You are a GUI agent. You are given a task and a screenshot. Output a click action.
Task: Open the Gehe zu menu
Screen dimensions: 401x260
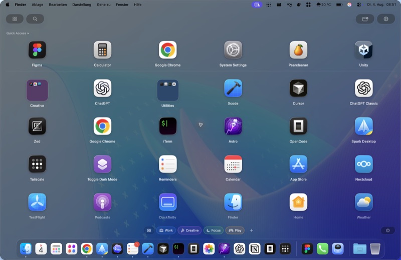[104, 4]
